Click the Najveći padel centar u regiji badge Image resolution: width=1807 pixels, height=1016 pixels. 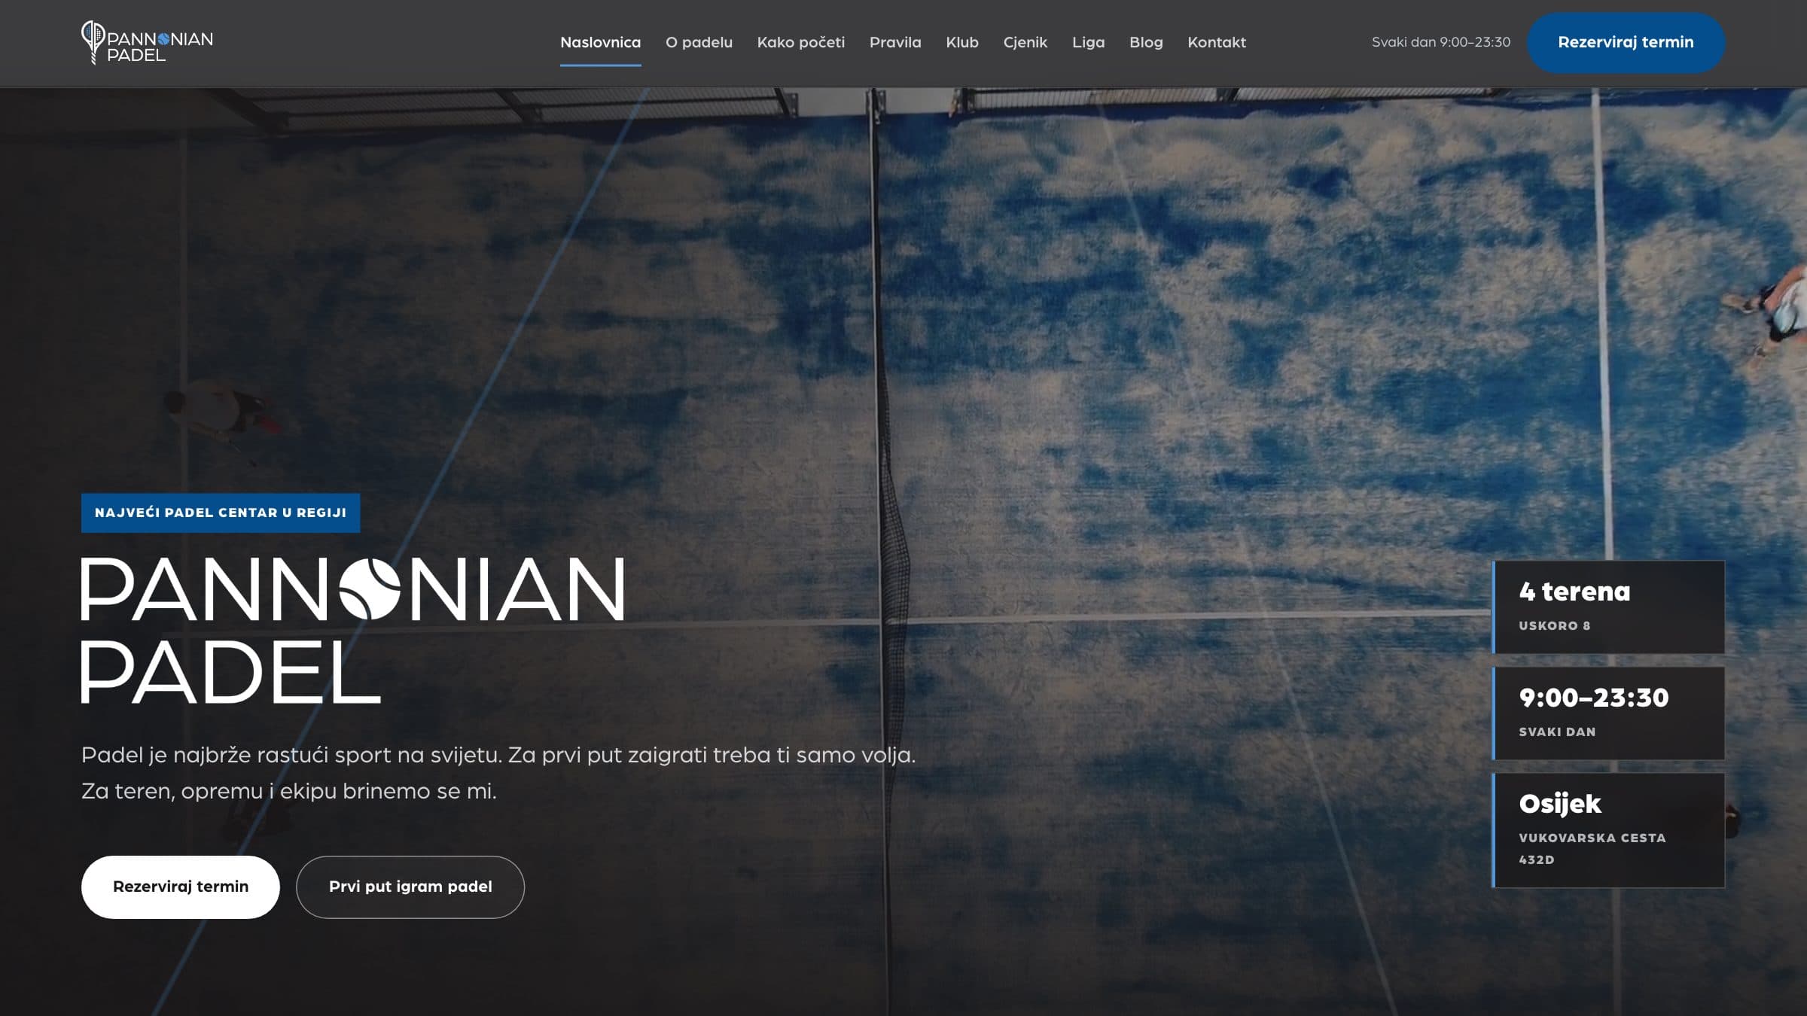(x=221, y=513)
